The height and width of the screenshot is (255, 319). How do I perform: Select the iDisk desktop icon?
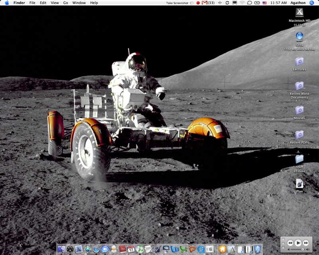pyautogui.click(x=299, y=37)
